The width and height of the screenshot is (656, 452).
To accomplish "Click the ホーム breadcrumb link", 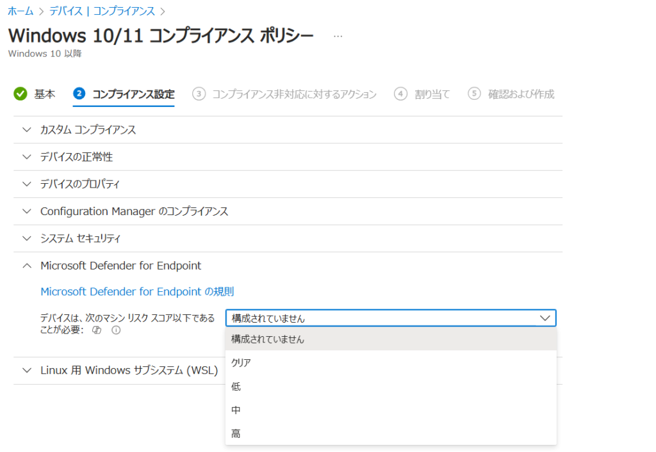I will coord(20,11).
